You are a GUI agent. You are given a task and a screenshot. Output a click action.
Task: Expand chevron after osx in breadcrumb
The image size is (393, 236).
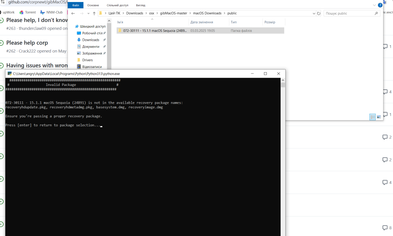pos(157,13)
